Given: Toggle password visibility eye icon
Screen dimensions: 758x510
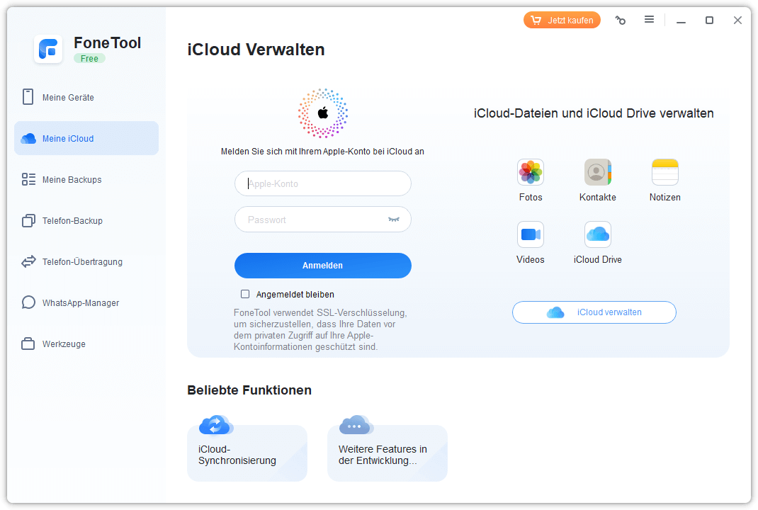Looking at the screenshot, I should (394, 220).
